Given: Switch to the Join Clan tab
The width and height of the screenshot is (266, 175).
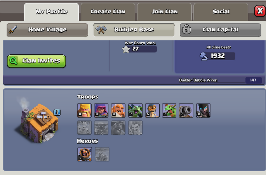Looking at the screenshot, I should coord(164,12).
